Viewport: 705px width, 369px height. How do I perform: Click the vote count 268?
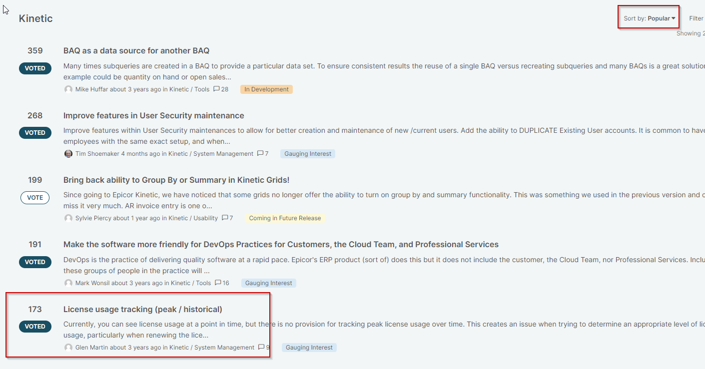coord(35,116)
